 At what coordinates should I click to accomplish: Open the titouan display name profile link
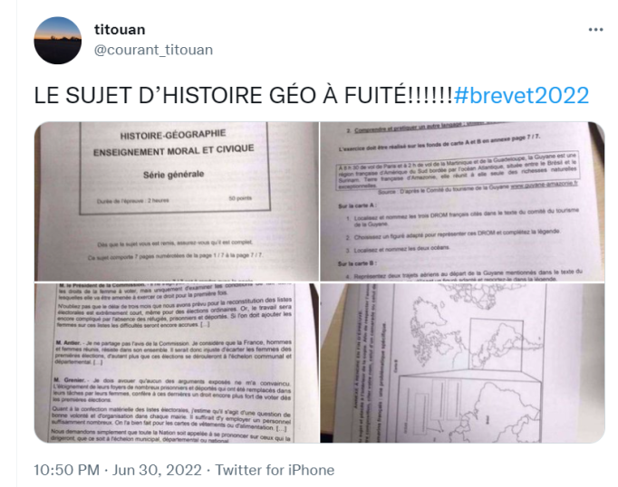tap(120, 30)
